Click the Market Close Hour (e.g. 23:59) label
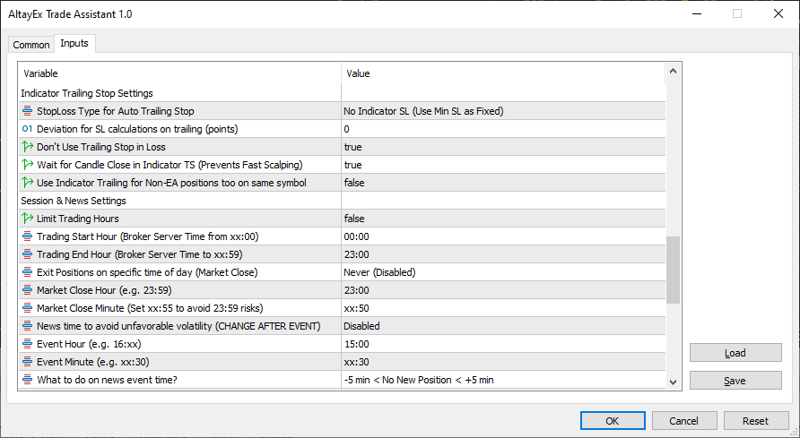Viewport: 800px width, 438px height. click(104, 290)
